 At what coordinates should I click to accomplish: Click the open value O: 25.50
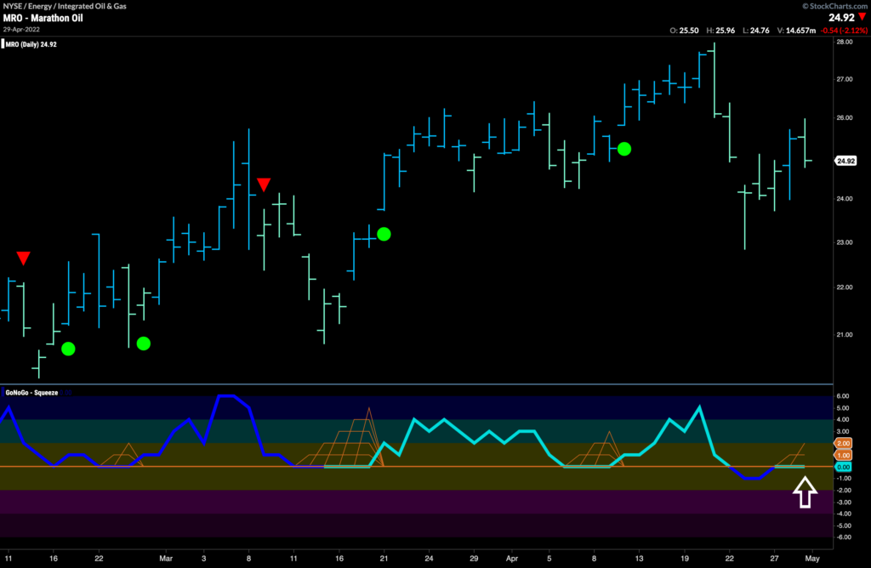coord(684,31)
